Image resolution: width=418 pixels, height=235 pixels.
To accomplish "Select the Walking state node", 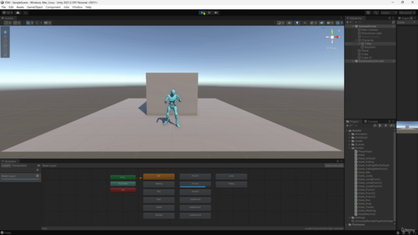I will pyautogui.click(x=159, y=184).
